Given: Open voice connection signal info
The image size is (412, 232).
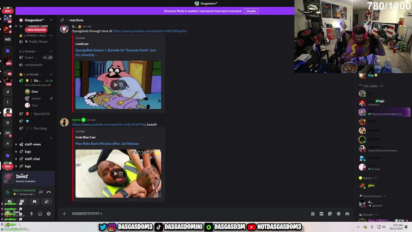Looking at the screenshot, I should tap(8, 192).
